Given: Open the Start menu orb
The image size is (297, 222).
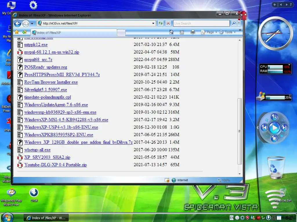Looking at the screenshot, I should pyautogui.click(x=8, y=217).
